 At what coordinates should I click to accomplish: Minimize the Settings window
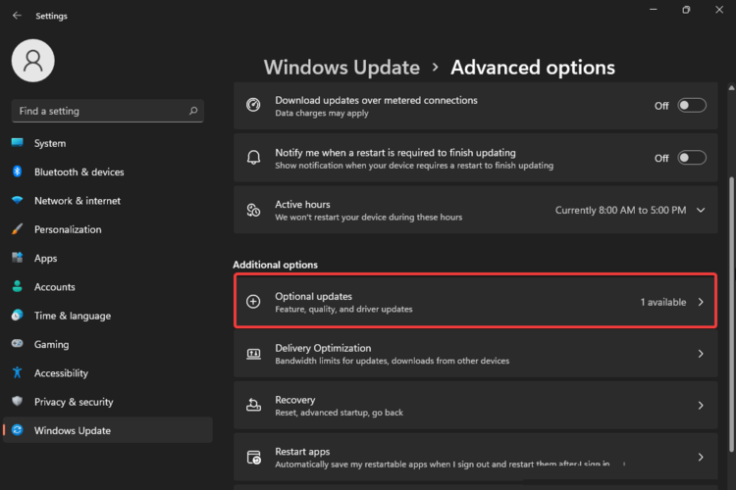653,10
